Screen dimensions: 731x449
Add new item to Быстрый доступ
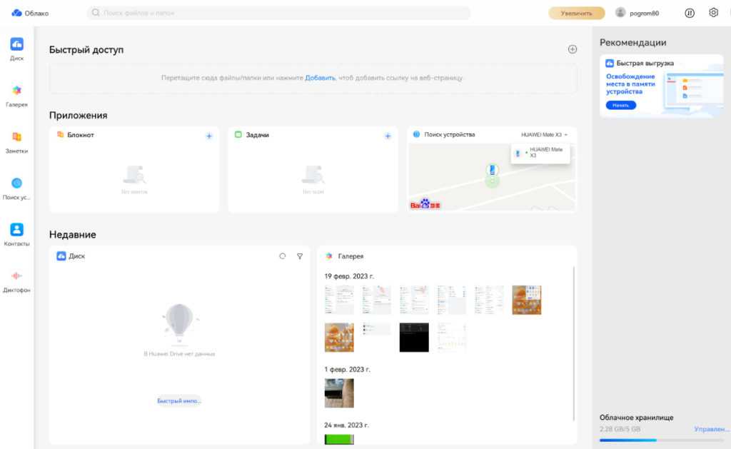(572, 49)
